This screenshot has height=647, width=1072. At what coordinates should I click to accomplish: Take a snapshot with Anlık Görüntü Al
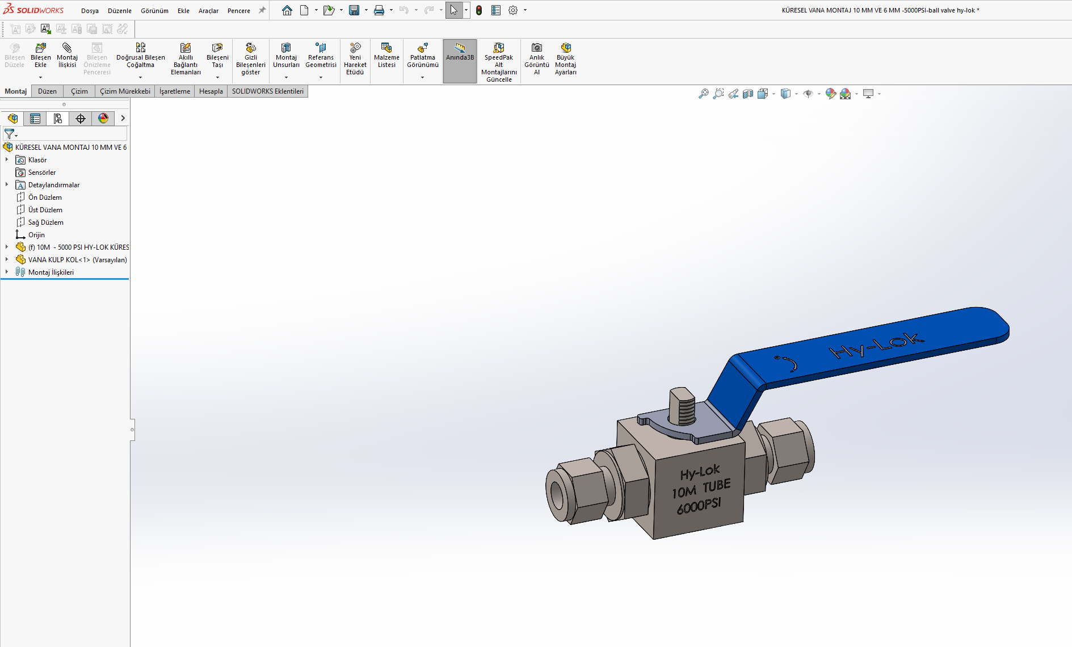(x=536, y=59)
